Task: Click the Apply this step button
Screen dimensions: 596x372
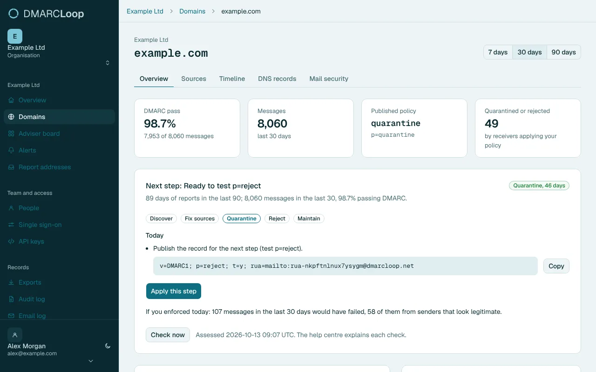Action: pyautogui.click(x=174, y=291)
